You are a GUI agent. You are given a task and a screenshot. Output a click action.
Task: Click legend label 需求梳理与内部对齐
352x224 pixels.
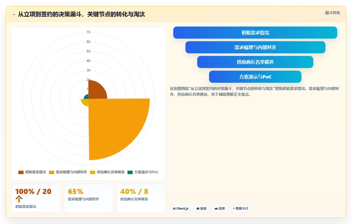pos(71,172)
